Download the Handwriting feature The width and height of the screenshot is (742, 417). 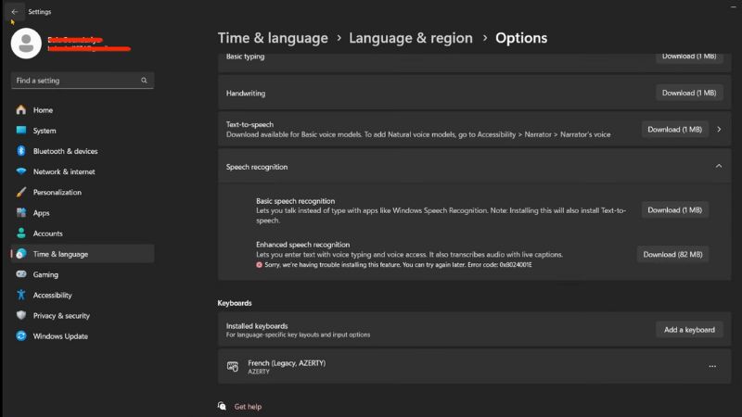point(688,93)
